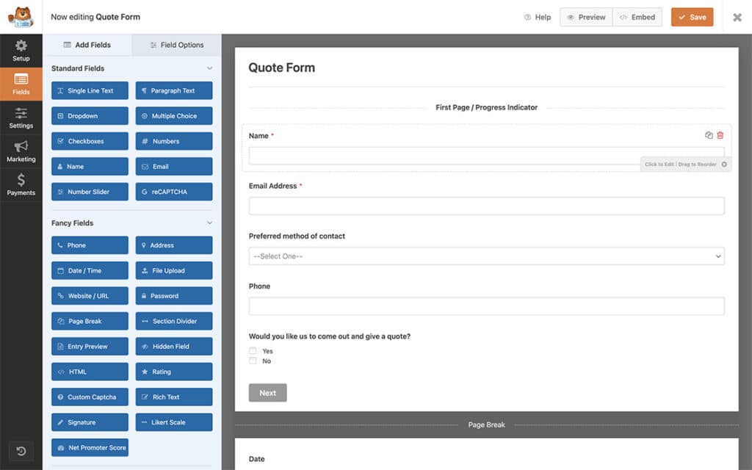Add an HTML field
Viewport: 752px width, 470px height.
pyautogui.click(x=90, y=372)
